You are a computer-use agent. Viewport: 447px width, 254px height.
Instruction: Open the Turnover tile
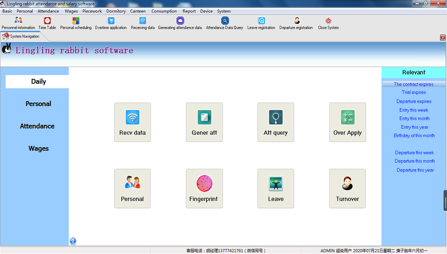(348, 188)
